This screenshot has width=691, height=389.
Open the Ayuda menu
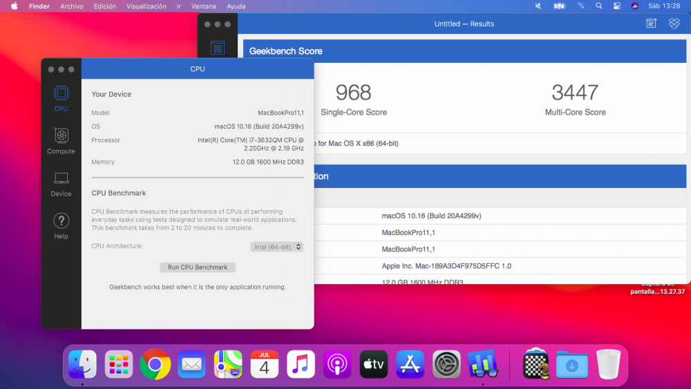click(x=236, y=6)
